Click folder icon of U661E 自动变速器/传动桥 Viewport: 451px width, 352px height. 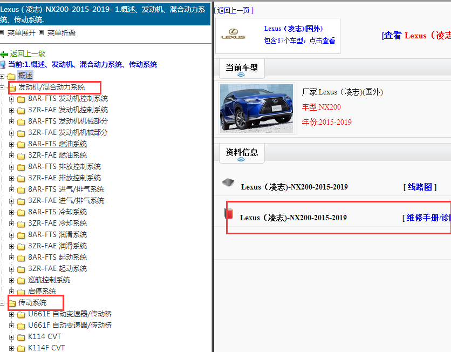click(x=21, y=315)
